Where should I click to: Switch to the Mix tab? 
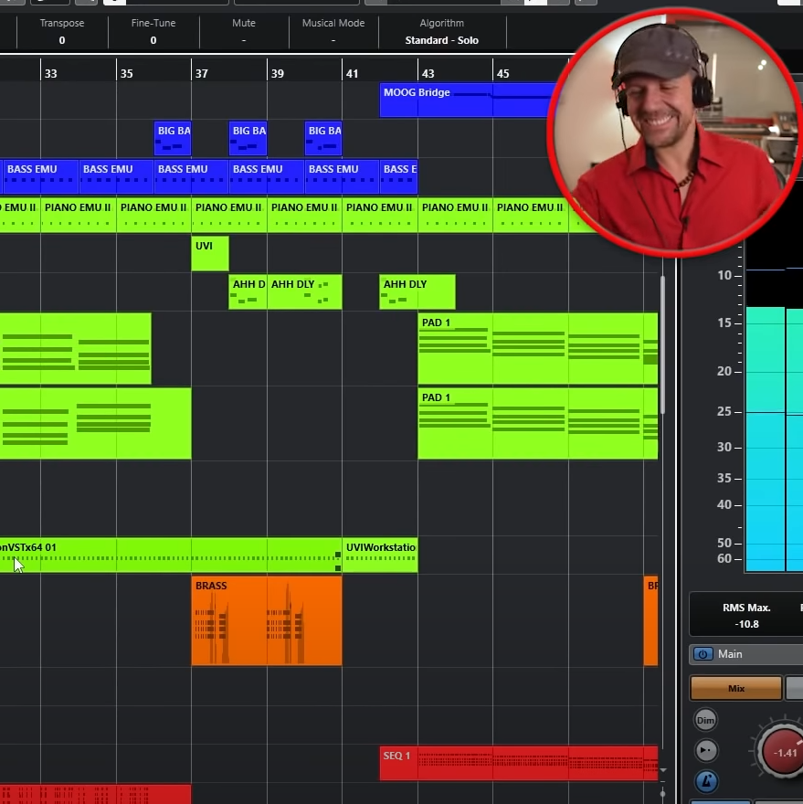click(x=735, y=688)
